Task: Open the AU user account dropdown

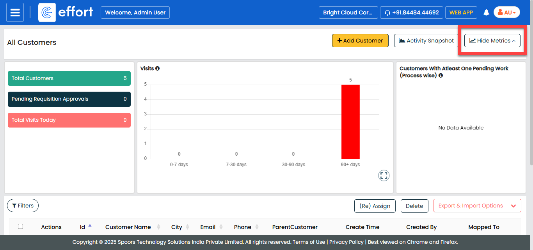Action: tap(506, 12)
